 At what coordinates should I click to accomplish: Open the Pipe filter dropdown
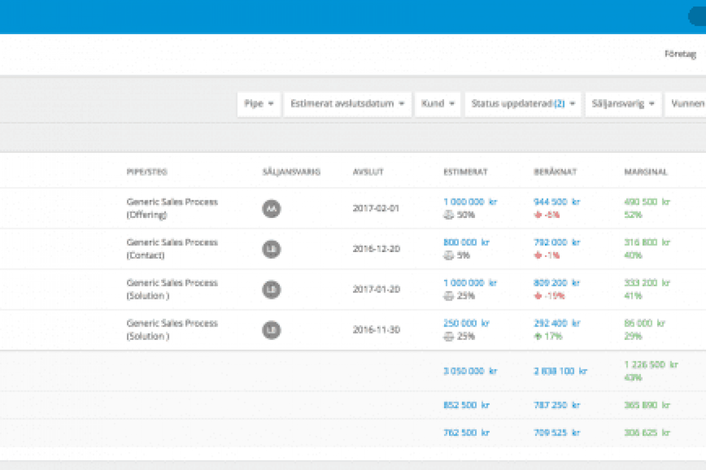point(259,104)
